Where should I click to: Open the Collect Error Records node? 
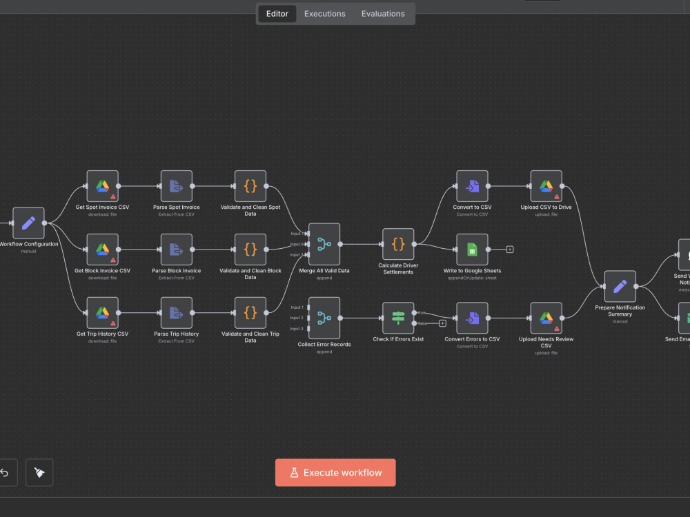[324, 318]
